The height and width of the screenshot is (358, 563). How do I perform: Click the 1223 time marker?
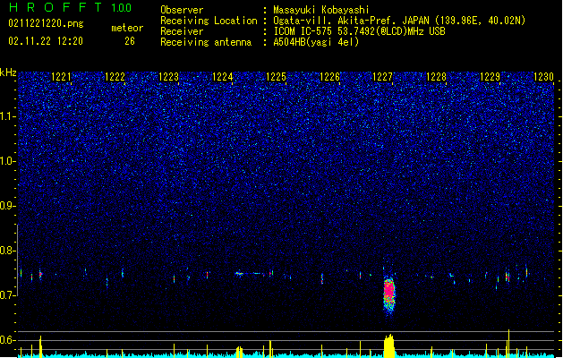169,77
